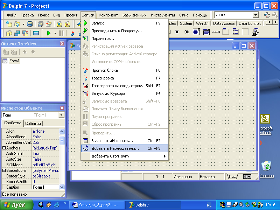Click Remove file from project icon
This screenshot has width=280, height=210.
click(x=68, y=24)
